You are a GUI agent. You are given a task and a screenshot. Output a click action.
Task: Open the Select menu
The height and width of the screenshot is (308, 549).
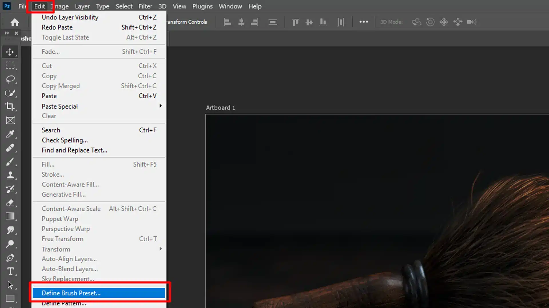tap(124, 6)
